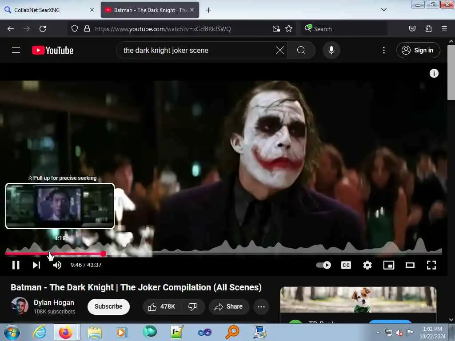Image resolution: width=455 pixels, height=341 pixels.
Task: Open Firefox extensions menu
Action: (428, 29)
